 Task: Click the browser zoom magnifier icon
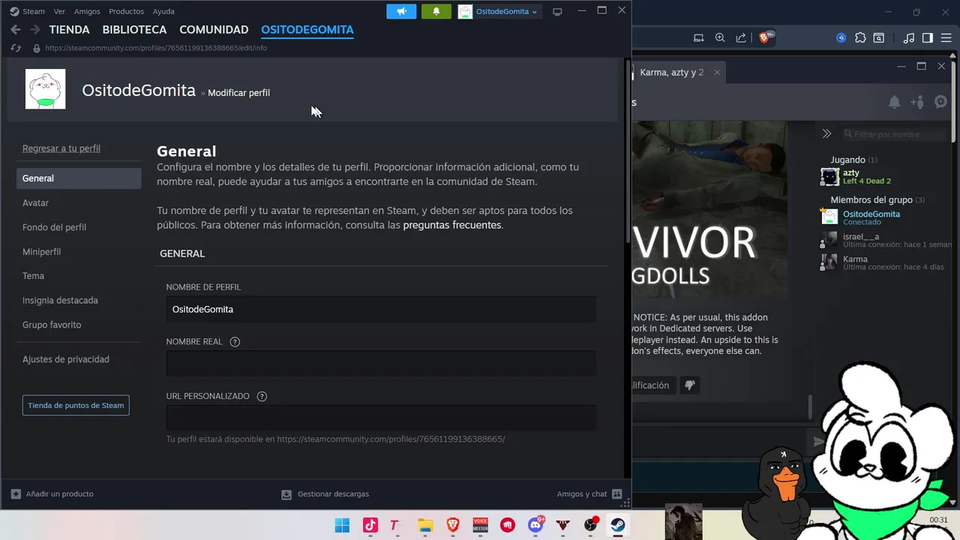720,38
